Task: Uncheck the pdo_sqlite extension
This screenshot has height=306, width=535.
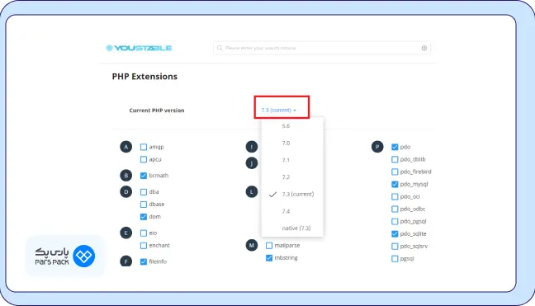Action: [395, 233]
